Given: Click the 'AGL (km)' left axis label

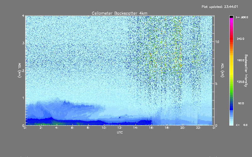Looking at the screenshot, I should [20, 70].
